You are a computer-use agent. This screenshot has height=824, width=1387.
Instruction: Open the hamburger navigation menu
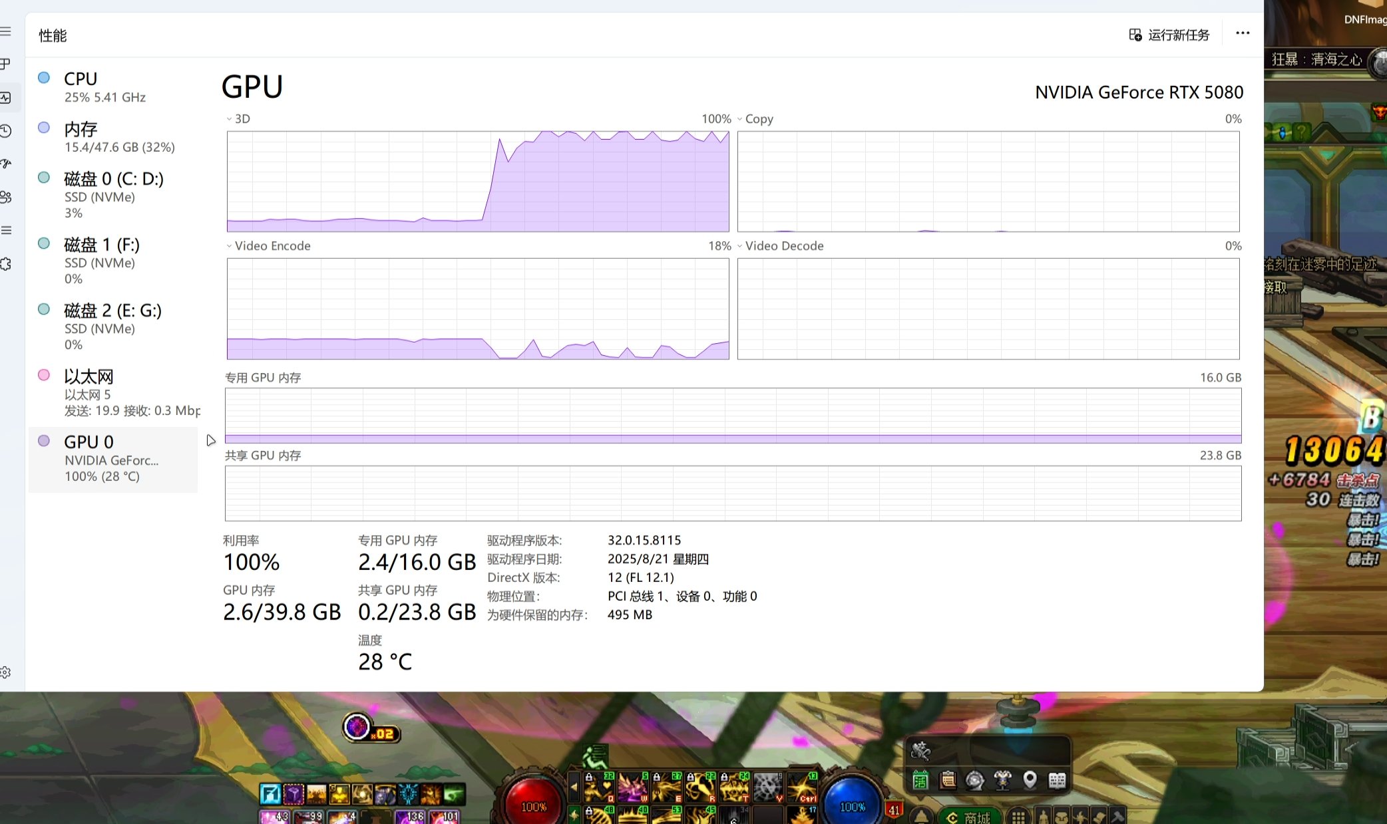(x=6, y=31)
